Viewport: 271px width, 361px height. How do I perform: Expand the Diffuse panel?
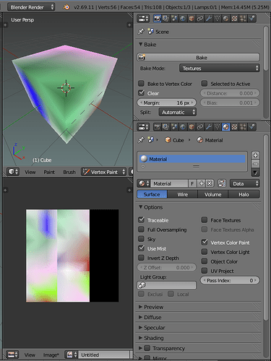(150, 317)
